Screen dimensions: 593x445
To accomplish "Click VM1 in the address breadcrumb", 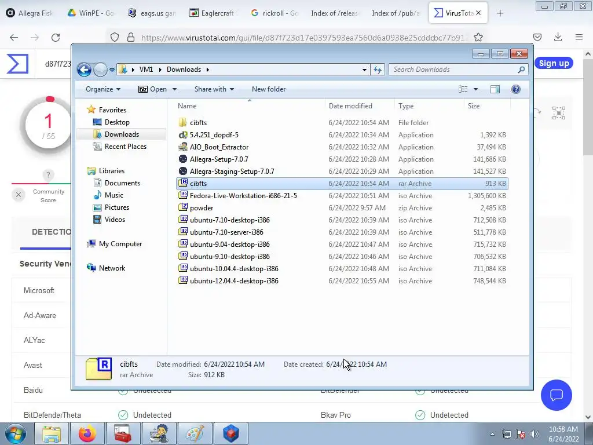I will (x=146, y=70).
